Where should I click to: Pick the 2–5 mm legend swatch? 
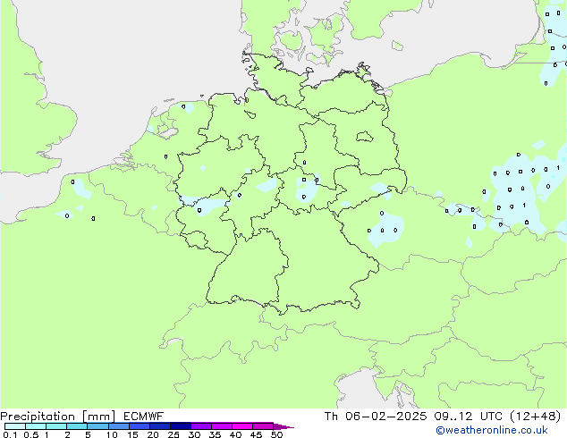(77, 426)
